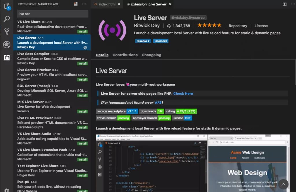Open the Source Control view

(7, 31)
